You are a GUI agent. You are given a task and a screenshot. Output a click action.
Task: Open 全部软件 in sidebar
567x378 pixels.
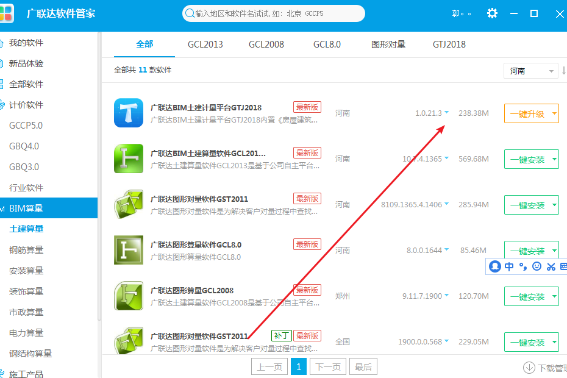tap(26, 84)
